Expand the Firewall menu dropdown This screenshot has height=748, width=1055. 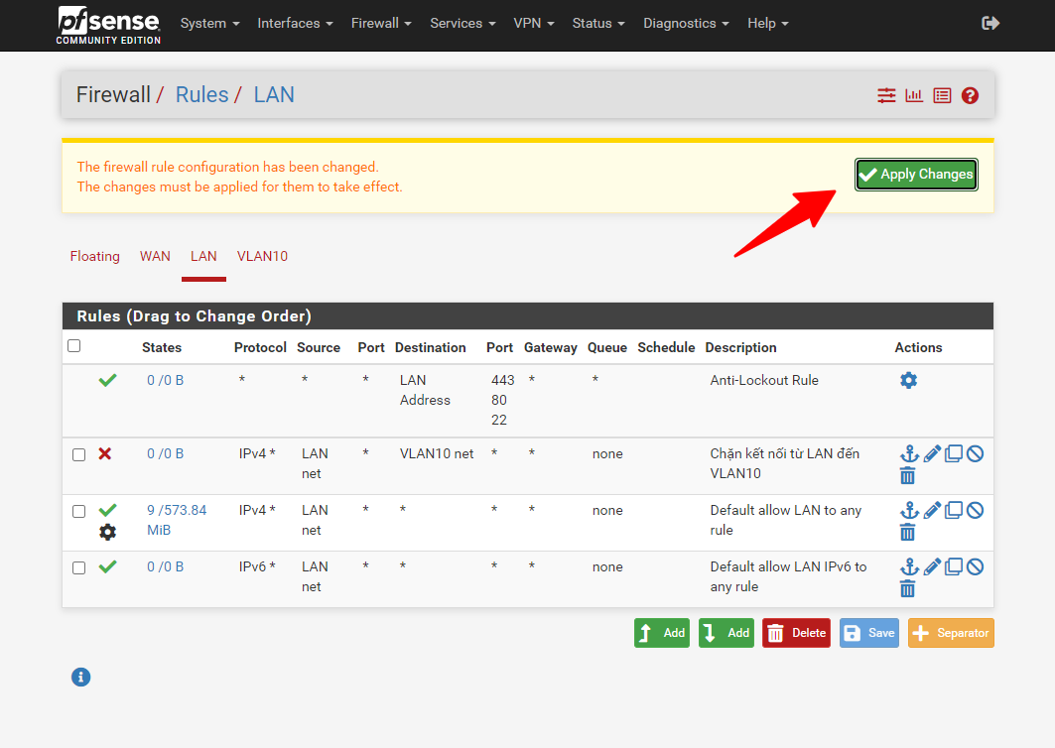tap(381, 23)
